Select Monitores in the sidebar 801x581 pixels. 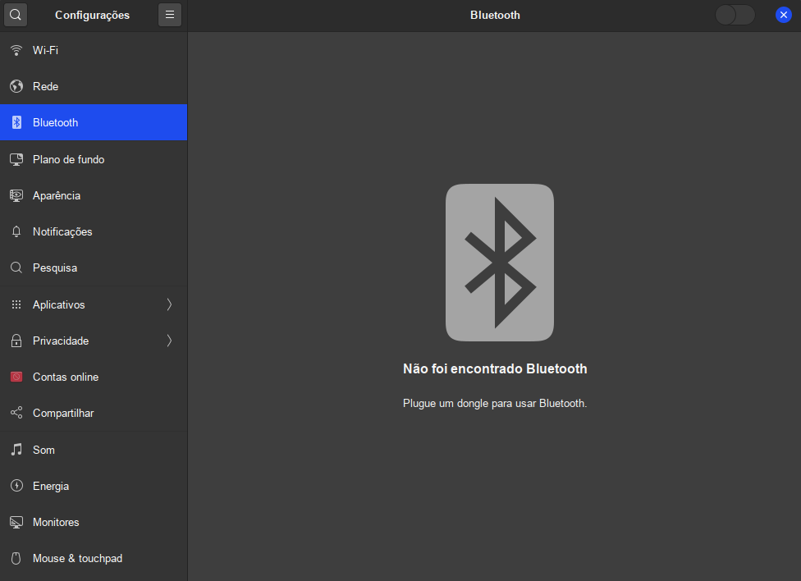pyautogui.click(x=56, y=522)
